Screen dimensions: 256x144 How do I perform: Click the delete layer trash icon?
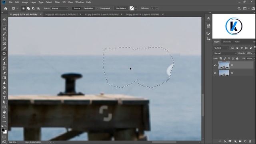[250, 141]
